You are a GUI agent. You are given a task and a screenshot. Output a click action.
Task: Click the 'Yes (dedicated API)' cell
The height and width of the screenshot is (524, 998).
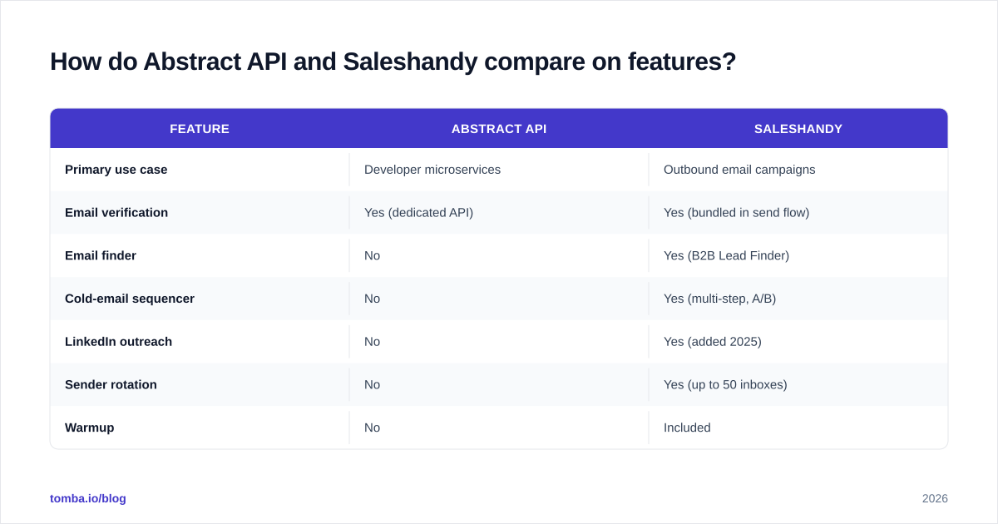tap(418, 213)
